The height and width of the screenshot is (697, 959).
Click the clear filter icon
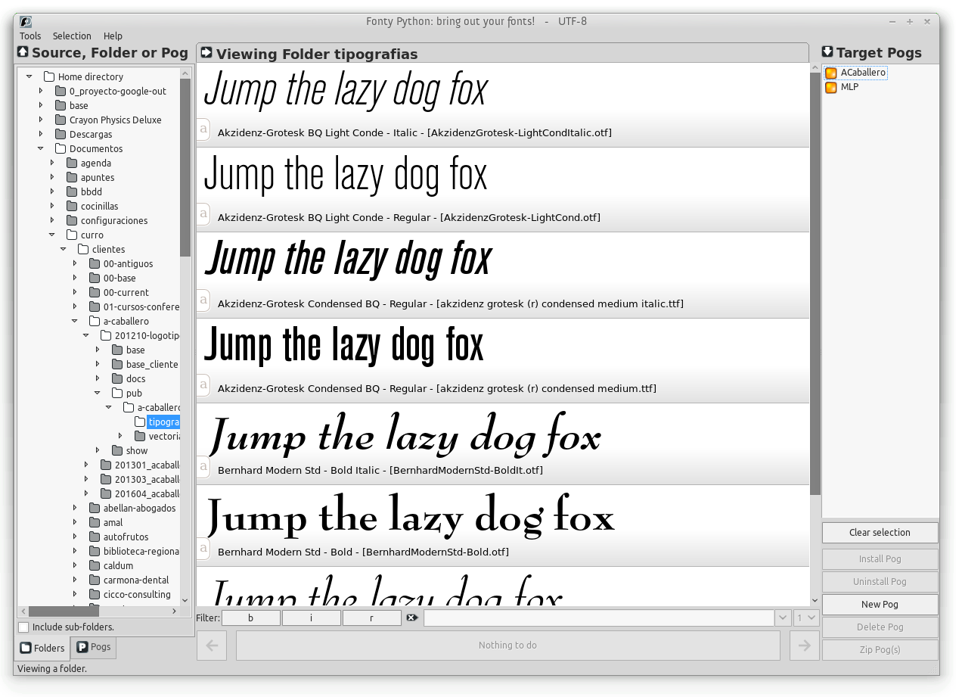coord(412,618)
